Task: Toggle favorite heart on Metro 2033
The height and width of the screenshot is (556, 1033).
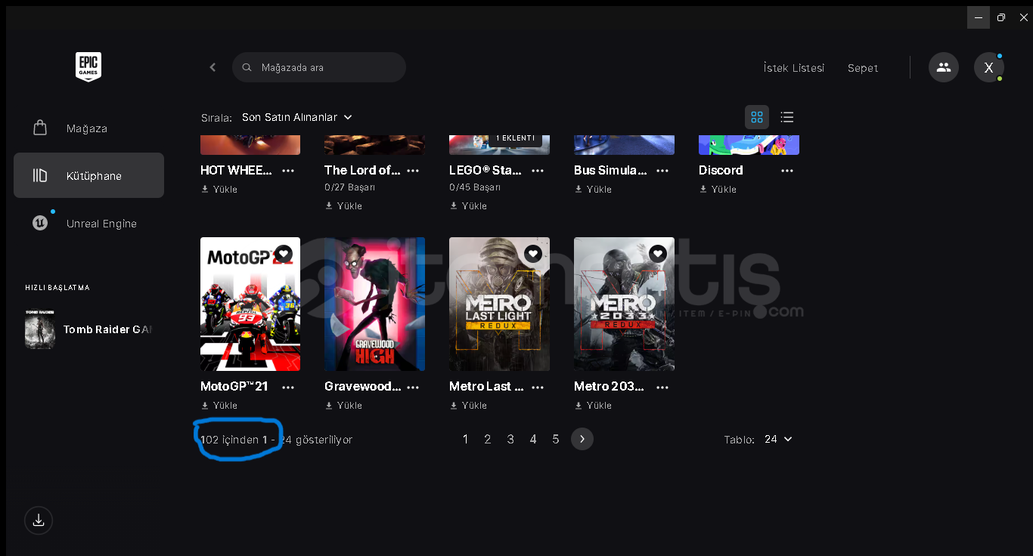Action: pyautogui.click(x=658, y=254)
